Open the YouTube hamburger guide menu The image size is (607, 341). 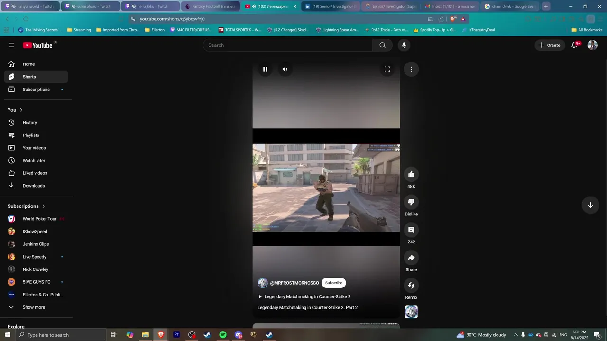click(11, 45)
